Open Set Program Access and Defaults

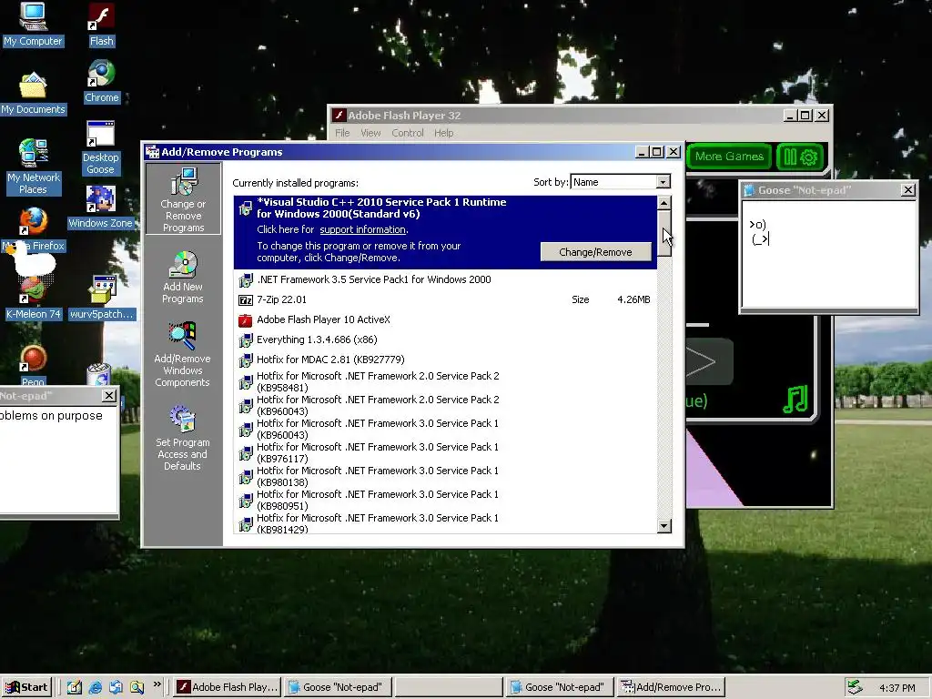[182, 439]
